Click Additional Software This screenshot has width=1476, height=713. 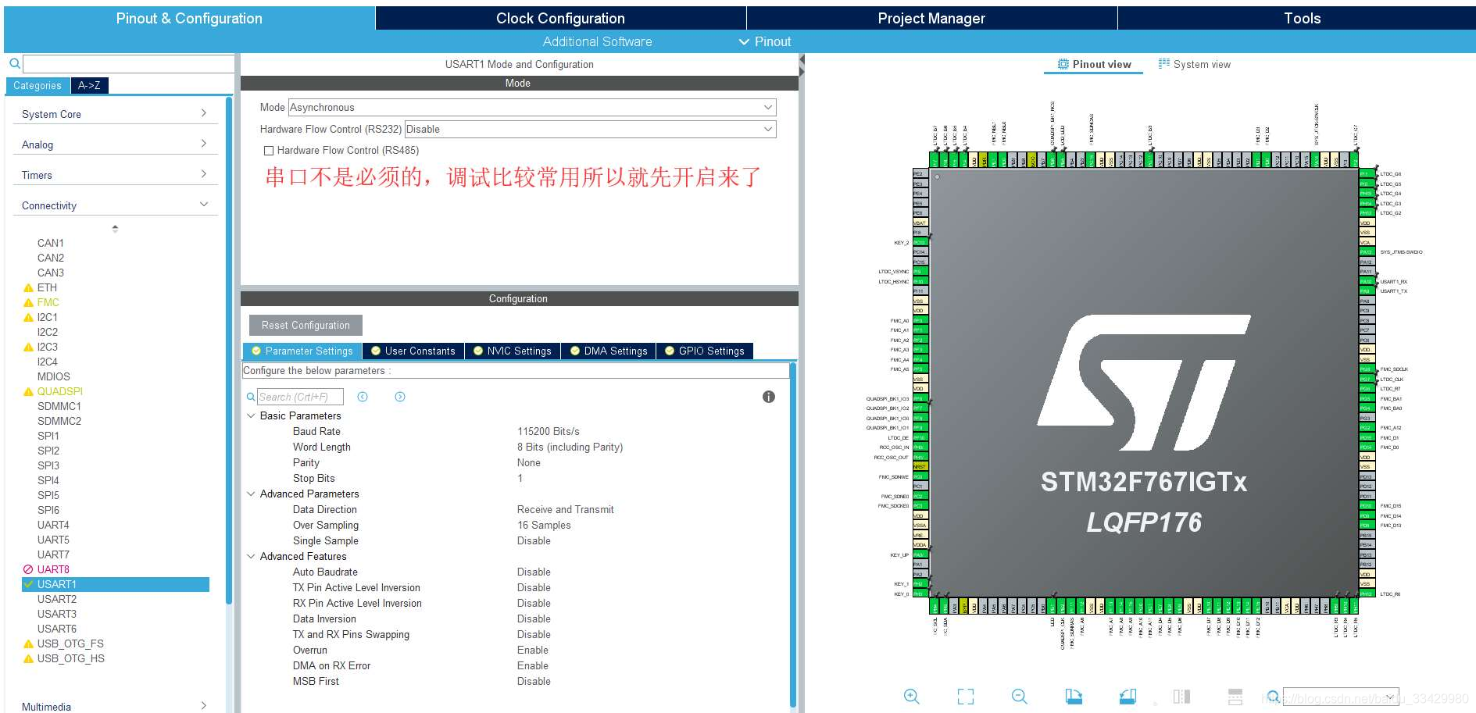point(597,41)
